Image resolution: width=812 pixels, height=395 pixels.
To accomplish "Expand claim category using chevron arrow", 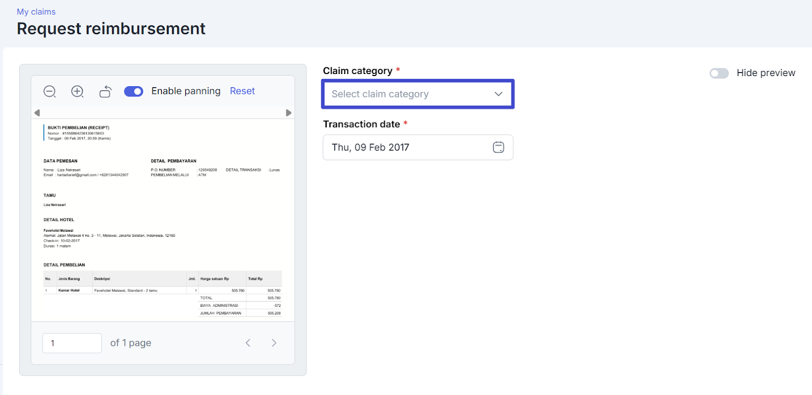I will coord(498,94).
